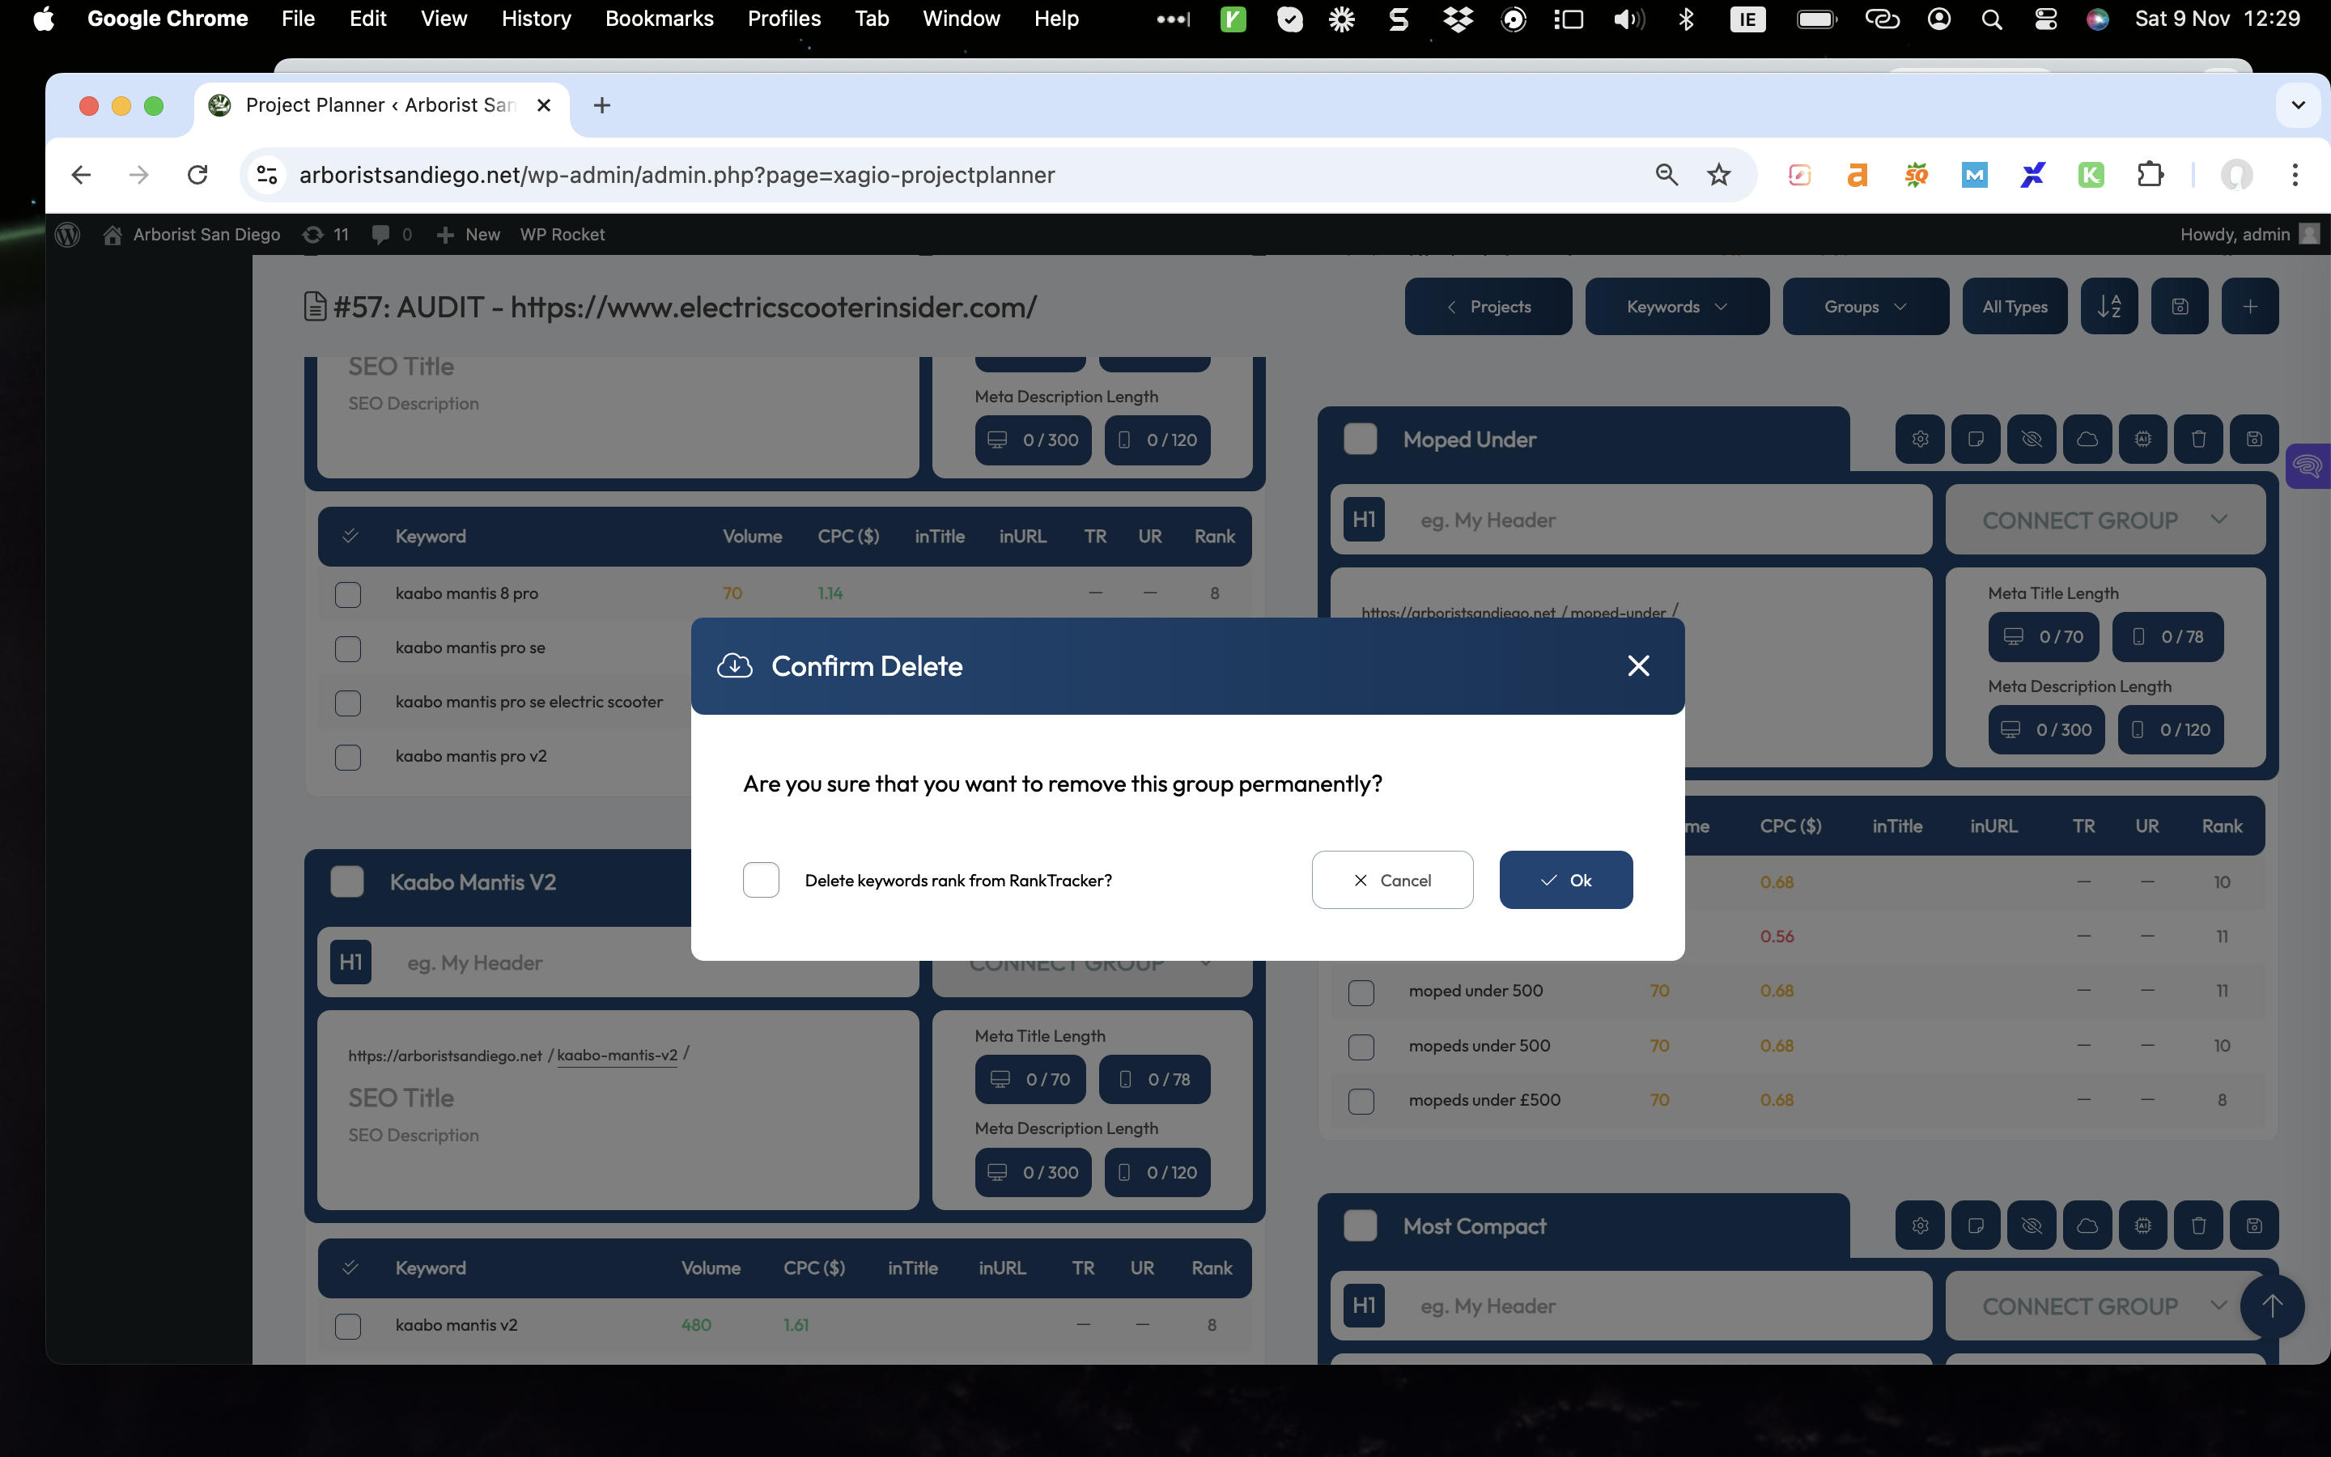This screenshot has width=2331, height=1457.
Task: Click H1 field in Moped Under group
Action: [1632, 520]
